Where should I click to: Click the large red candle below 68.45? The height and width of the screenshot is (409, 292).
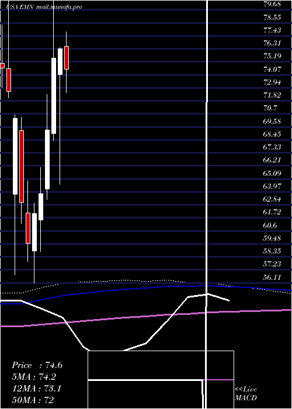pos(22,167)
